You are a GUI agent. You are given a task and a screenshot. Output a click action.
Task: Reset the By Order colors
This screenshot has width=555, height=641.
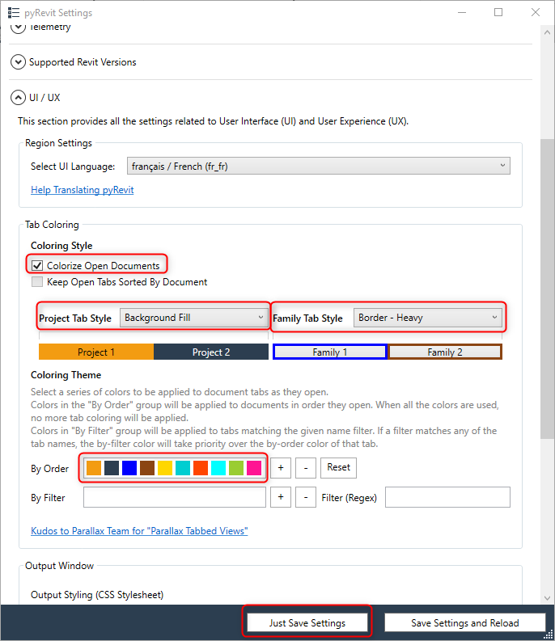pos(338,468)
